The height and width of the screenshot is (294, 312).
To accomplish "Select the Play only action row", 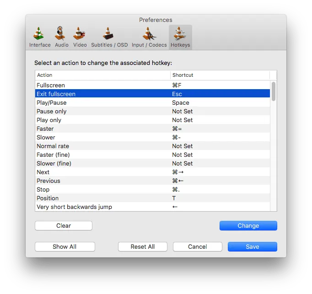I will pyautogui.click(x=152, y=120).
